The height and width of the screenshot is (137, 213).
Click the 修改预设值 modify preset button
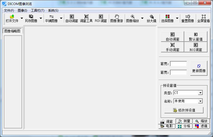184,110
